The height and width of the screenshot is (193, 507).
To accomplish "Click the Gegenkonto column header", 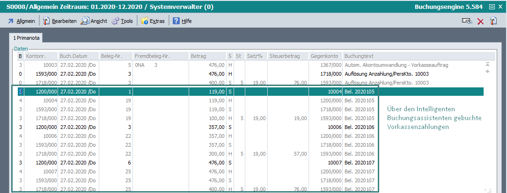I will [325, 56].
